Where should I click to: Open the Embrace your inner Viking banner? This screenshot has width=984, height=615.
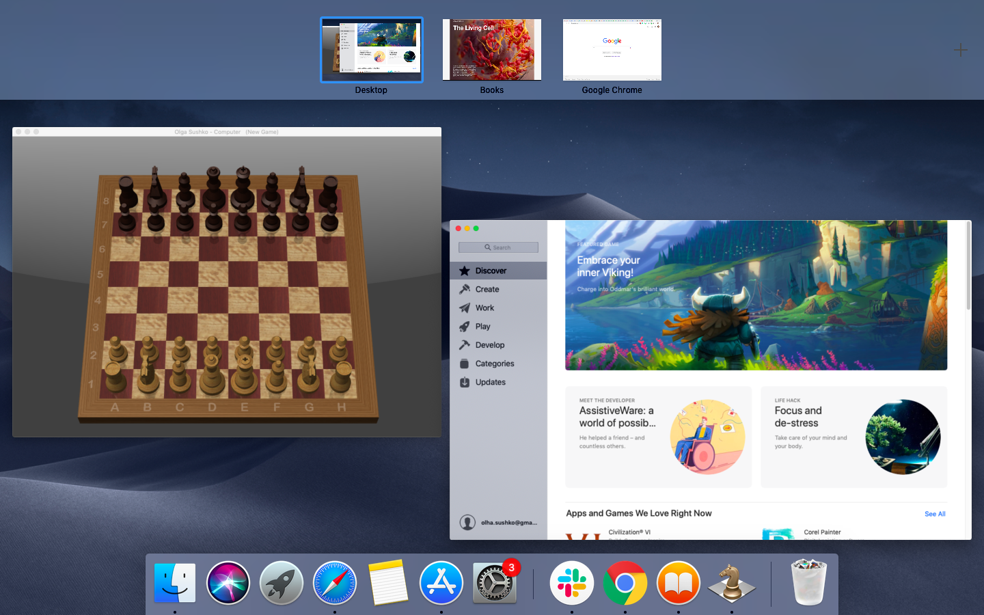click(756, 295)
